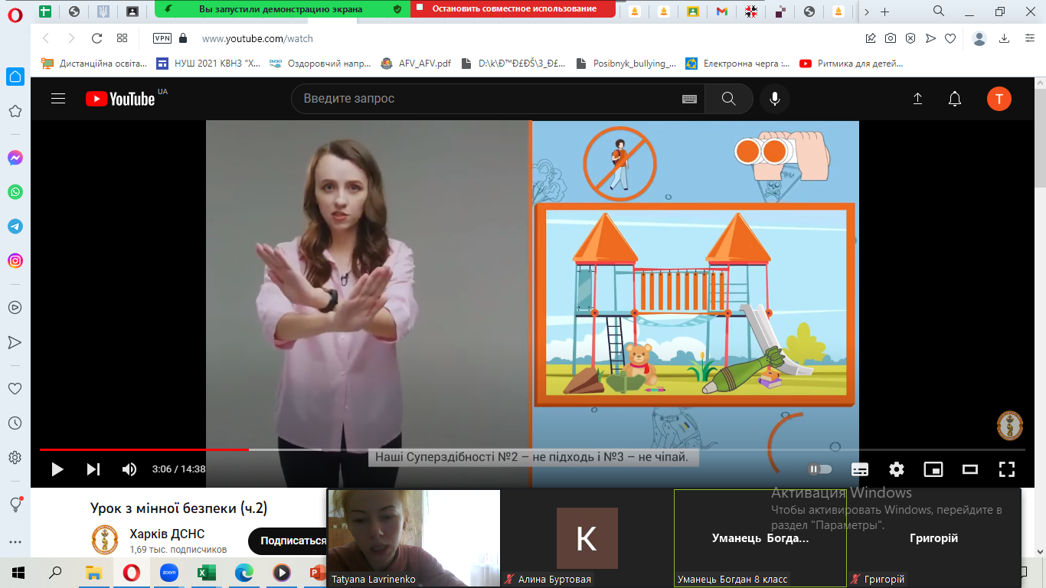Open bookmark 'Ритмика для детей'
This screenshot has height=588, width=1046.
point(852,64)
